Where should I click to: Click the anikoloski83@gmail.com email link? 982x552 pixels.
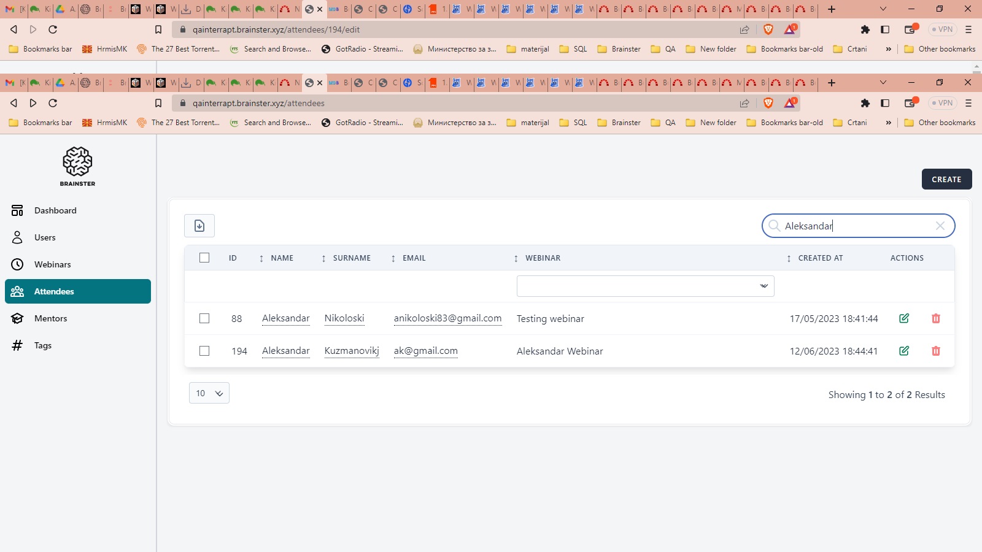(x=447, y=318)
